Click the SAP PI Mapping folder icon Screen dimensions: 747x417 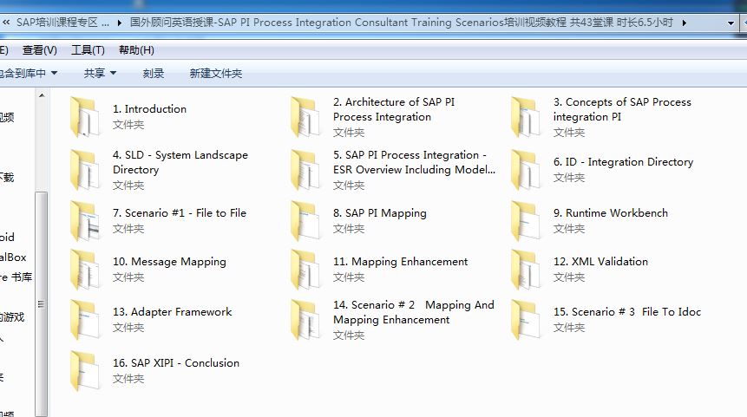(305, 220)
